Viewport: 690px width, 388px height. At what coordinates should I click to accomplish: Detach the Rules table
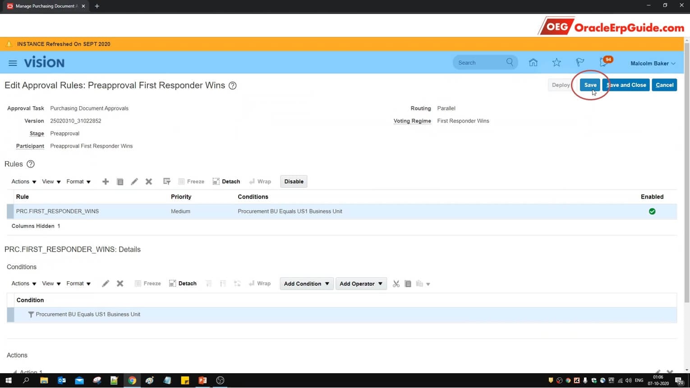coord(226,181)
